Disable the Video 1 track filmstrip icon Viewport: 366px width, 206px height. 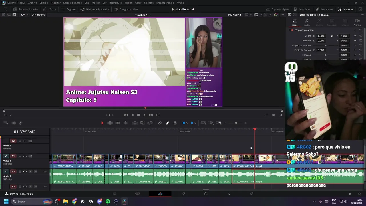[x=30, y=156]
